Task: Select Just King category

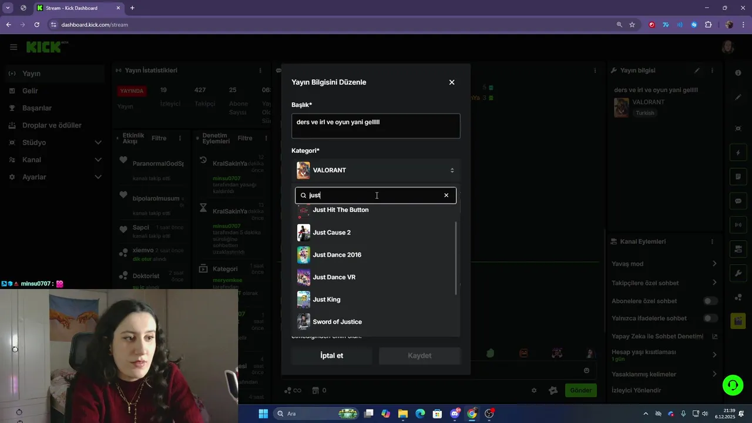Action: coord(376,299)
